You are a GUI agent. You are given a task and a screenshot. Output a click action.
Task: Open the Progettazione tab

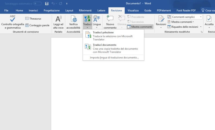coord(52,10)
